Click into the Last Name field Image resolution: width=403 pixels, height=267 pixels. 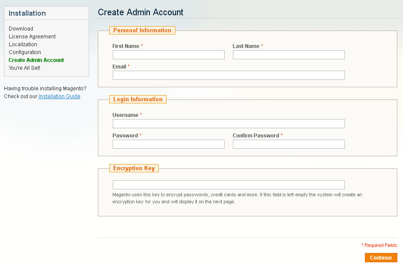[288, 55]
